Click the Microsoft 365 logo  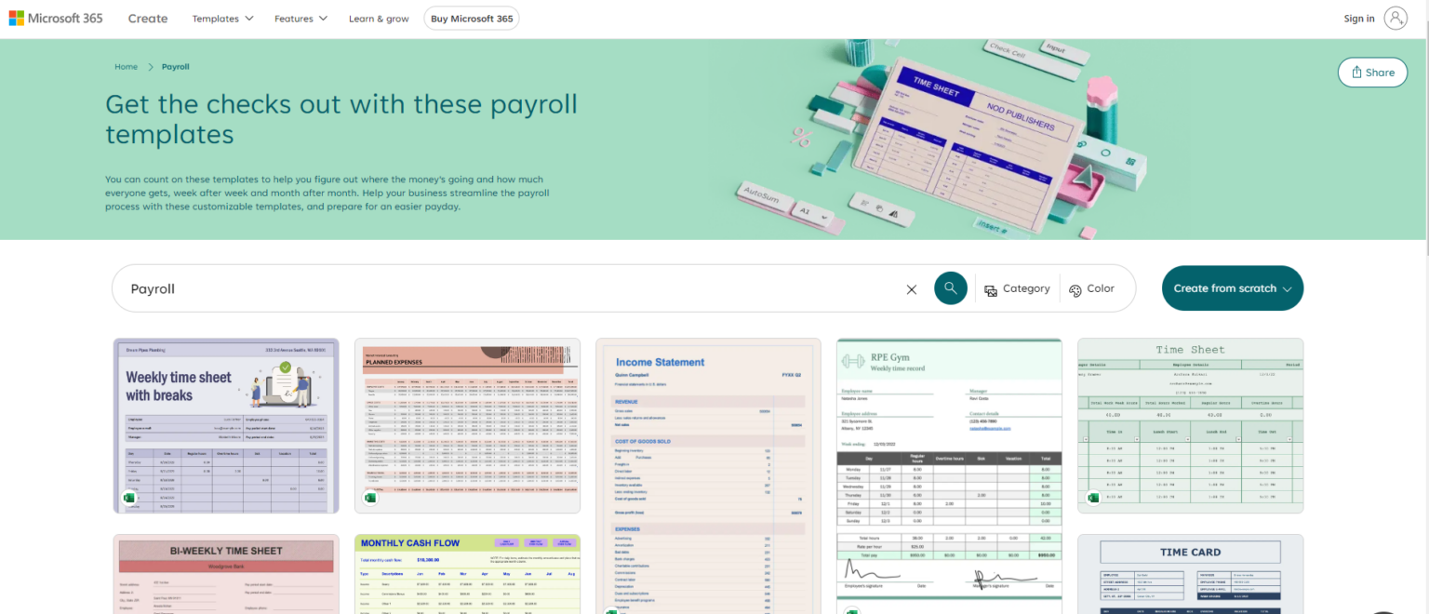[x=55, y=18]
